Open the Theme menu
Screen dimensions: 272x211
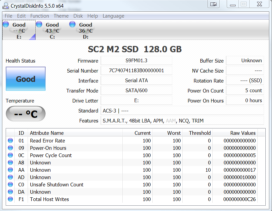pyautogui.click(x=61, y=16)
